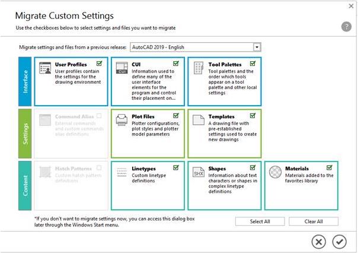Viewport: 358px width, 253px height.
Task: Click the Materials sphere icon
Action: pos(275,172)
